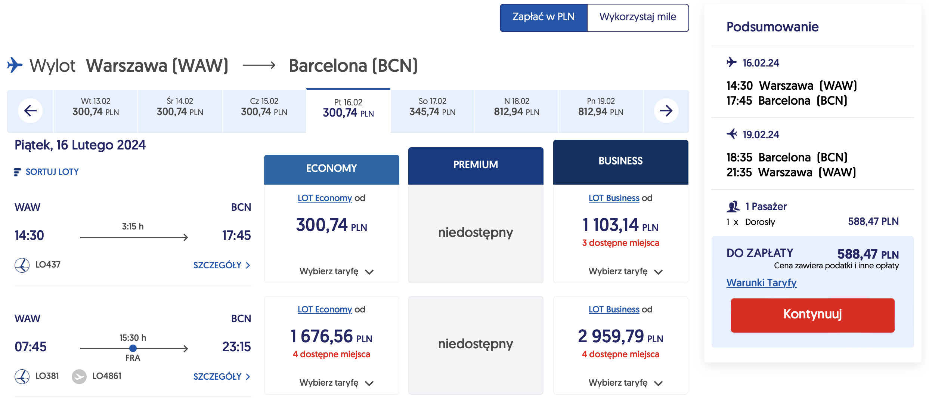
Task: Switch payment to Wykorzystaj mile
Action: tap(638, 17)
